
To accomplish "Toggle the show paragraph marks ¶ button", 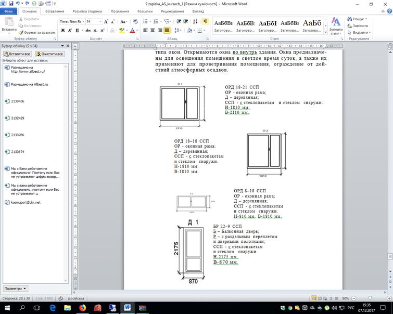I will coord(205,21).
